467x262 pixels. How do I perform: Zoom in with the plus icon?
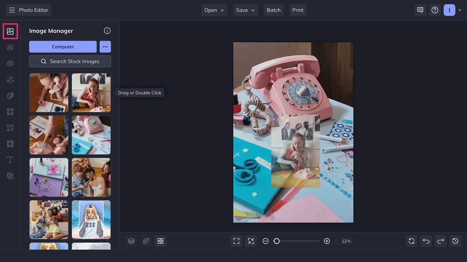coord(327,241)
